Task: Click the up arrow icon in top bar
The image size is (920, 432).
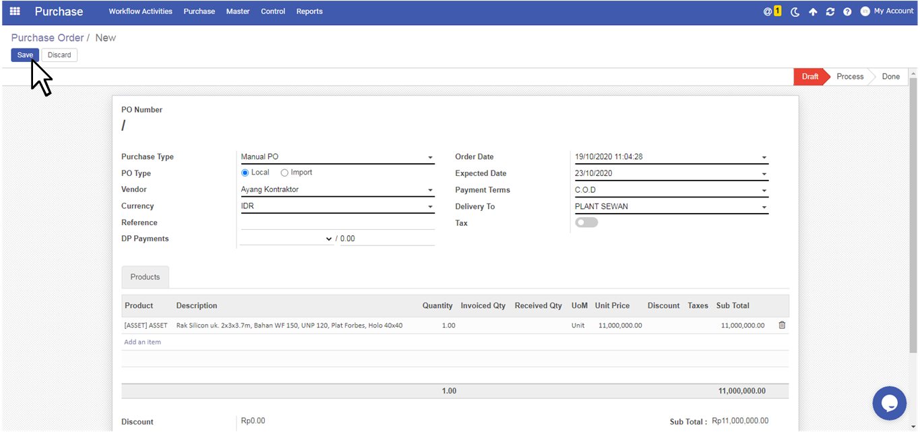Action: click(813, 12)
